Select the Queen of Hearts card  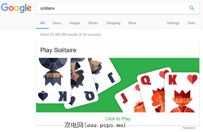pos(151,90)
